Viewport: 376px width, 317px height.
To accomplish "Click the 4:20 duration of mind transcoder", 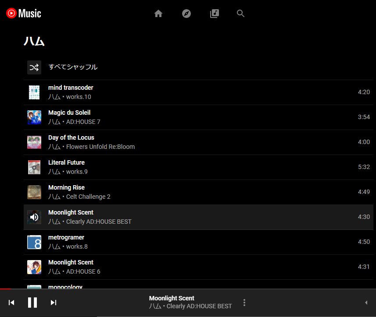I will point(364,92).
